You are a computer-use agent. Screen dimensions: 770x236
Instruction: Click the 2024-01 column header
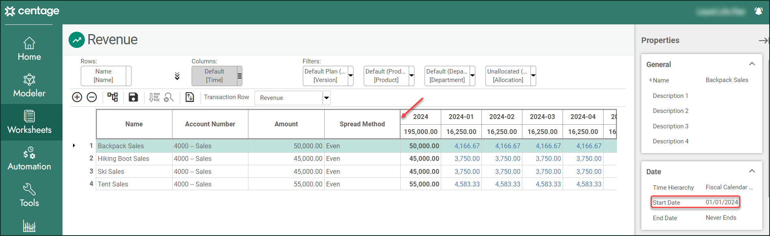click(x=461, y=117)
